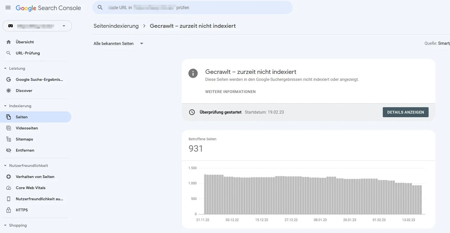Open the Alle bekannten Seiten filter dropdown

[x=119, y=44]
